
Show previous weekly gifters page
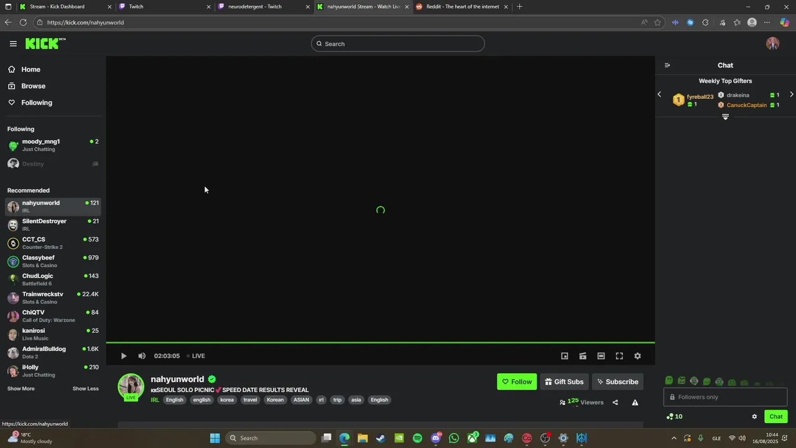click(x=659, y=95)
